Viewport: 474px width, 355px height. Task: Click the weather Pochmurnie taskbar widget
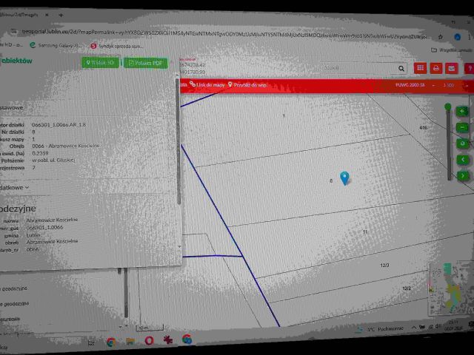pyautogui.click(x=381, y=328)
